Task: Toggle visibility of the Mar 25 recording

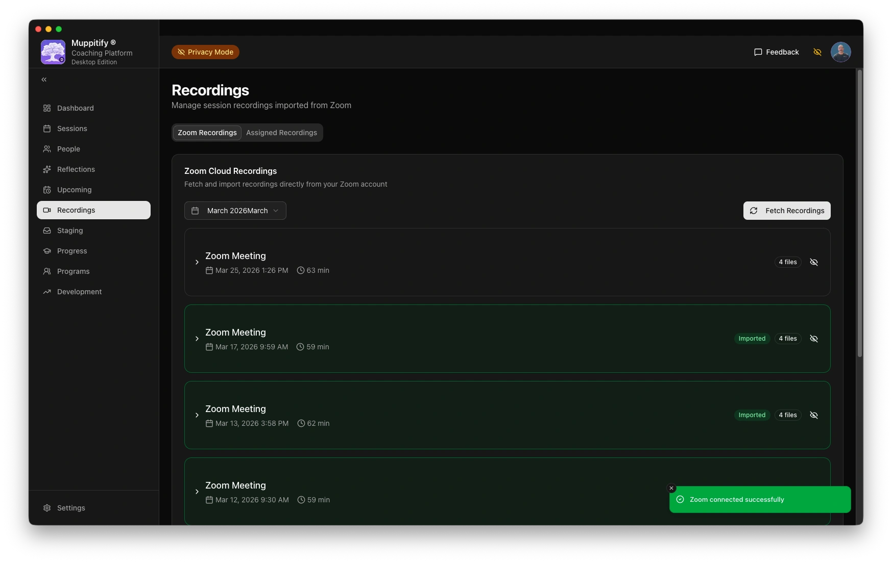Action: [814, 262]
